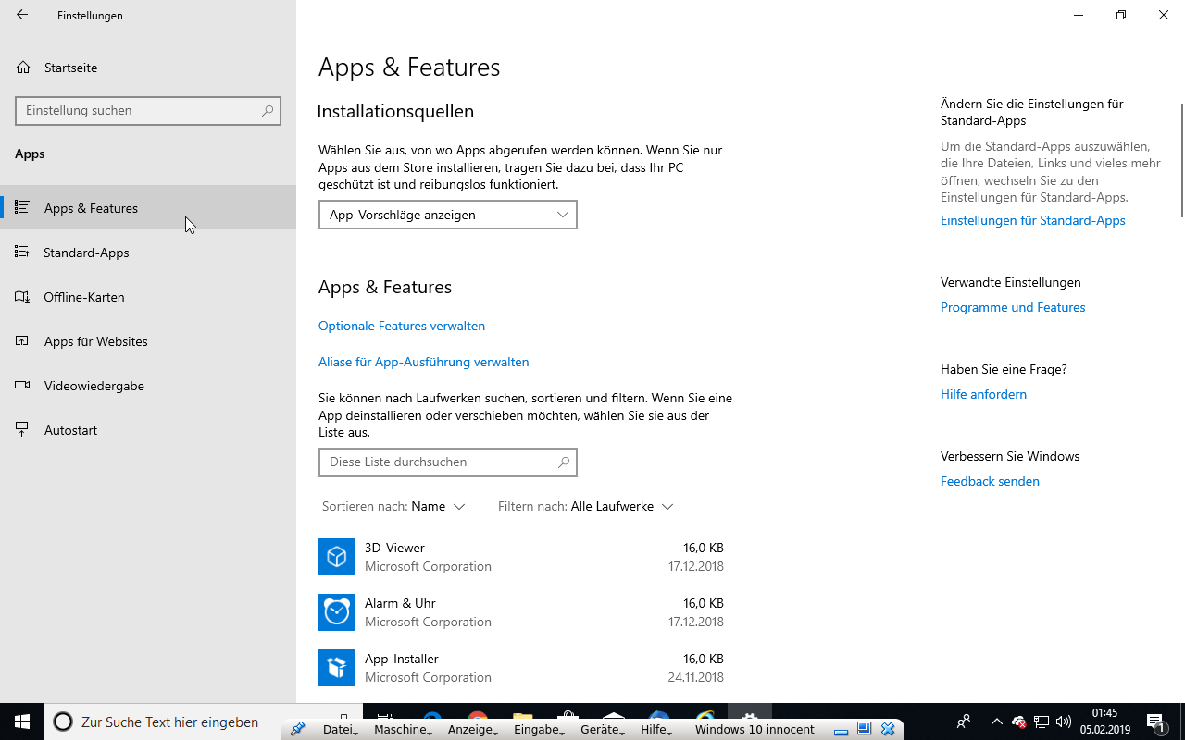The image size is (1185, 740).
Task: Show hidden system tray icons
Action: point(996,721)
